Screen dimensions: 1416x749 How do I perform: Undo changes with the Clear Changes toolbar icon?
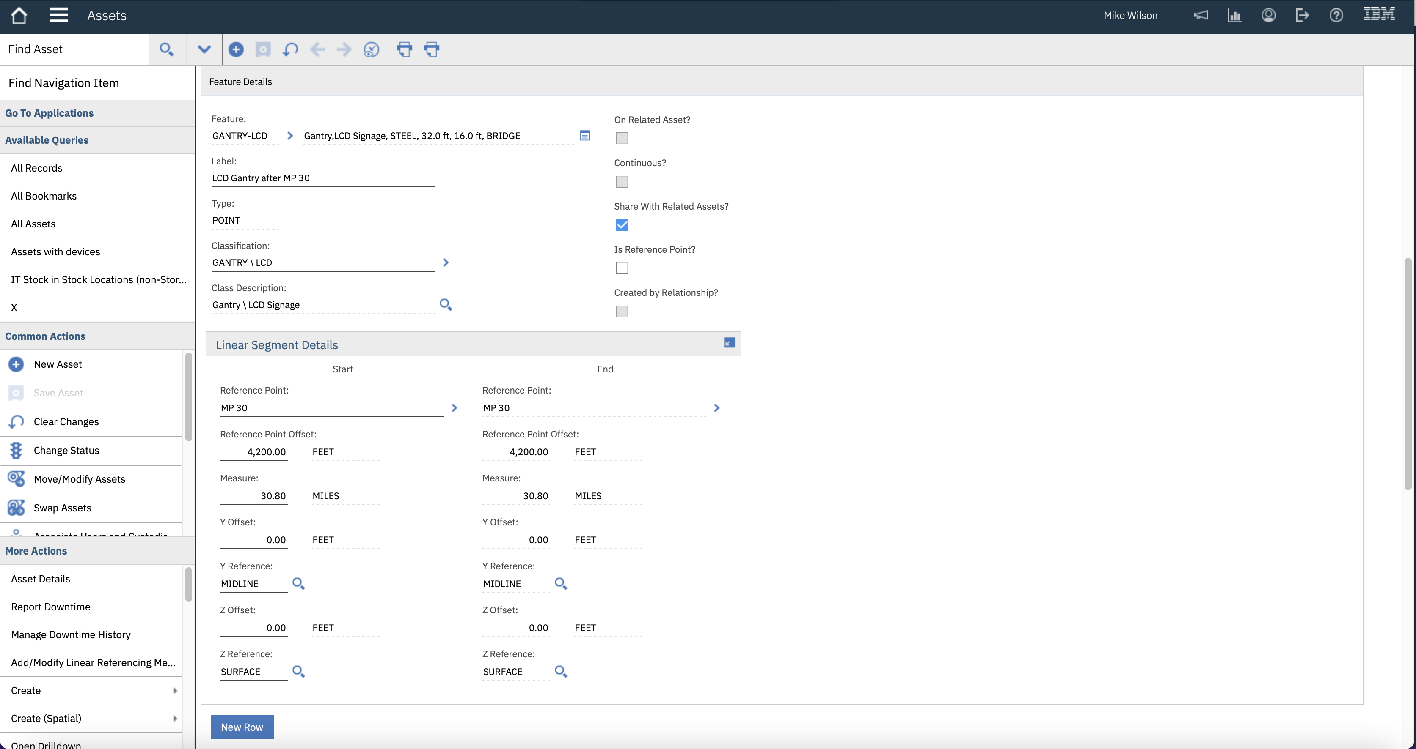pos(290,49)
